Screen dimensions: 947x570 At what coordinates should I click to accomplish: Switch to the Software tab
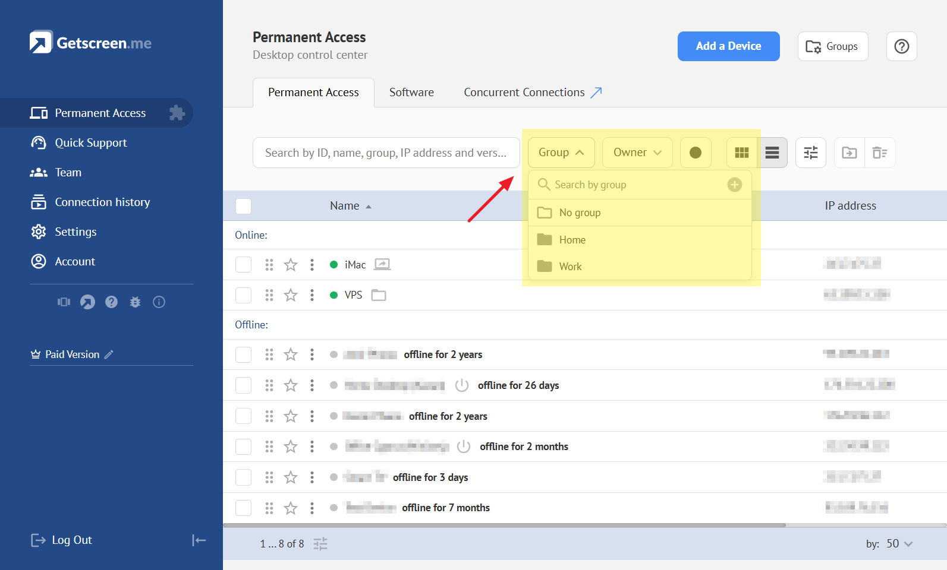pyautogui.click(x=411, y=93)
